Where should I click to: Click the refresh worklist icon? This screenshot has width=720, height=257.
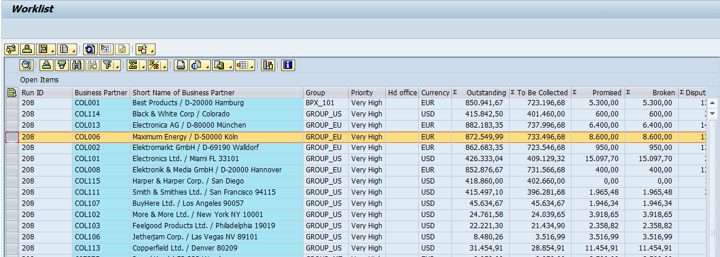click(90, 49)
